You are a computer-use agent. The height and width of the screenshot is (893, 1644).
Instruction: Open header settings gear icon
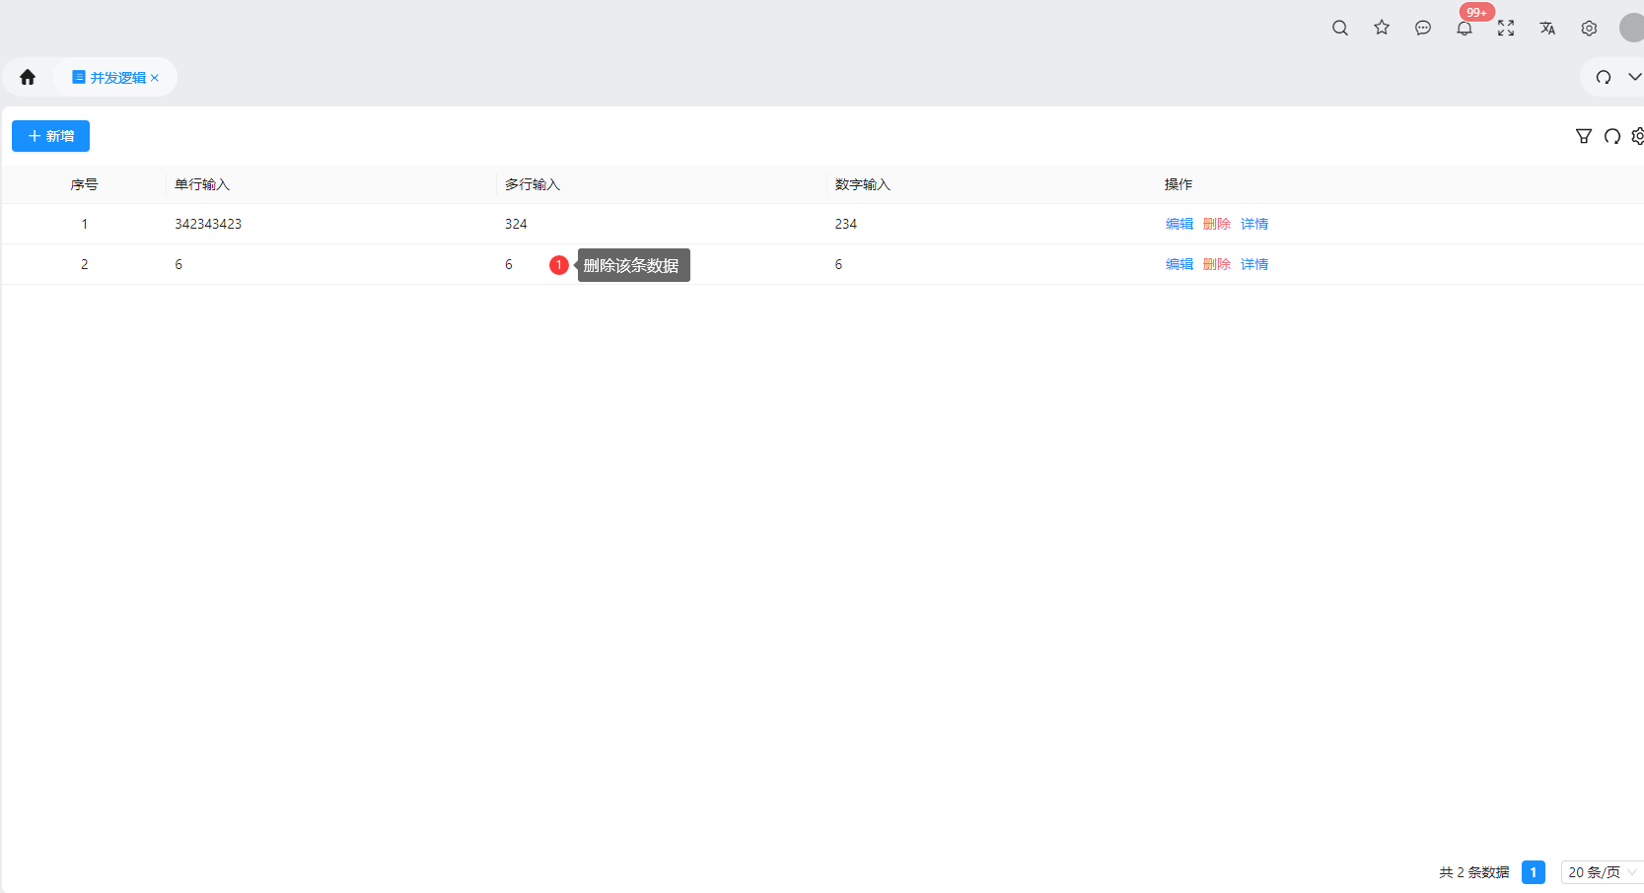pyautogui.click(x=1589, y=28)
